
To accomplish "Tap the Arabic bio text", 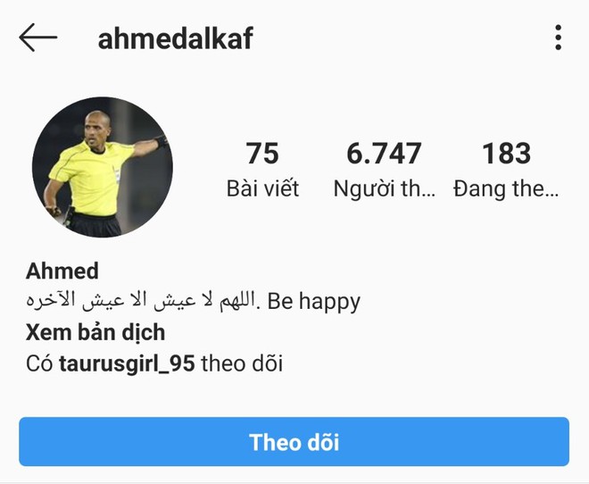I will (140, 301).
